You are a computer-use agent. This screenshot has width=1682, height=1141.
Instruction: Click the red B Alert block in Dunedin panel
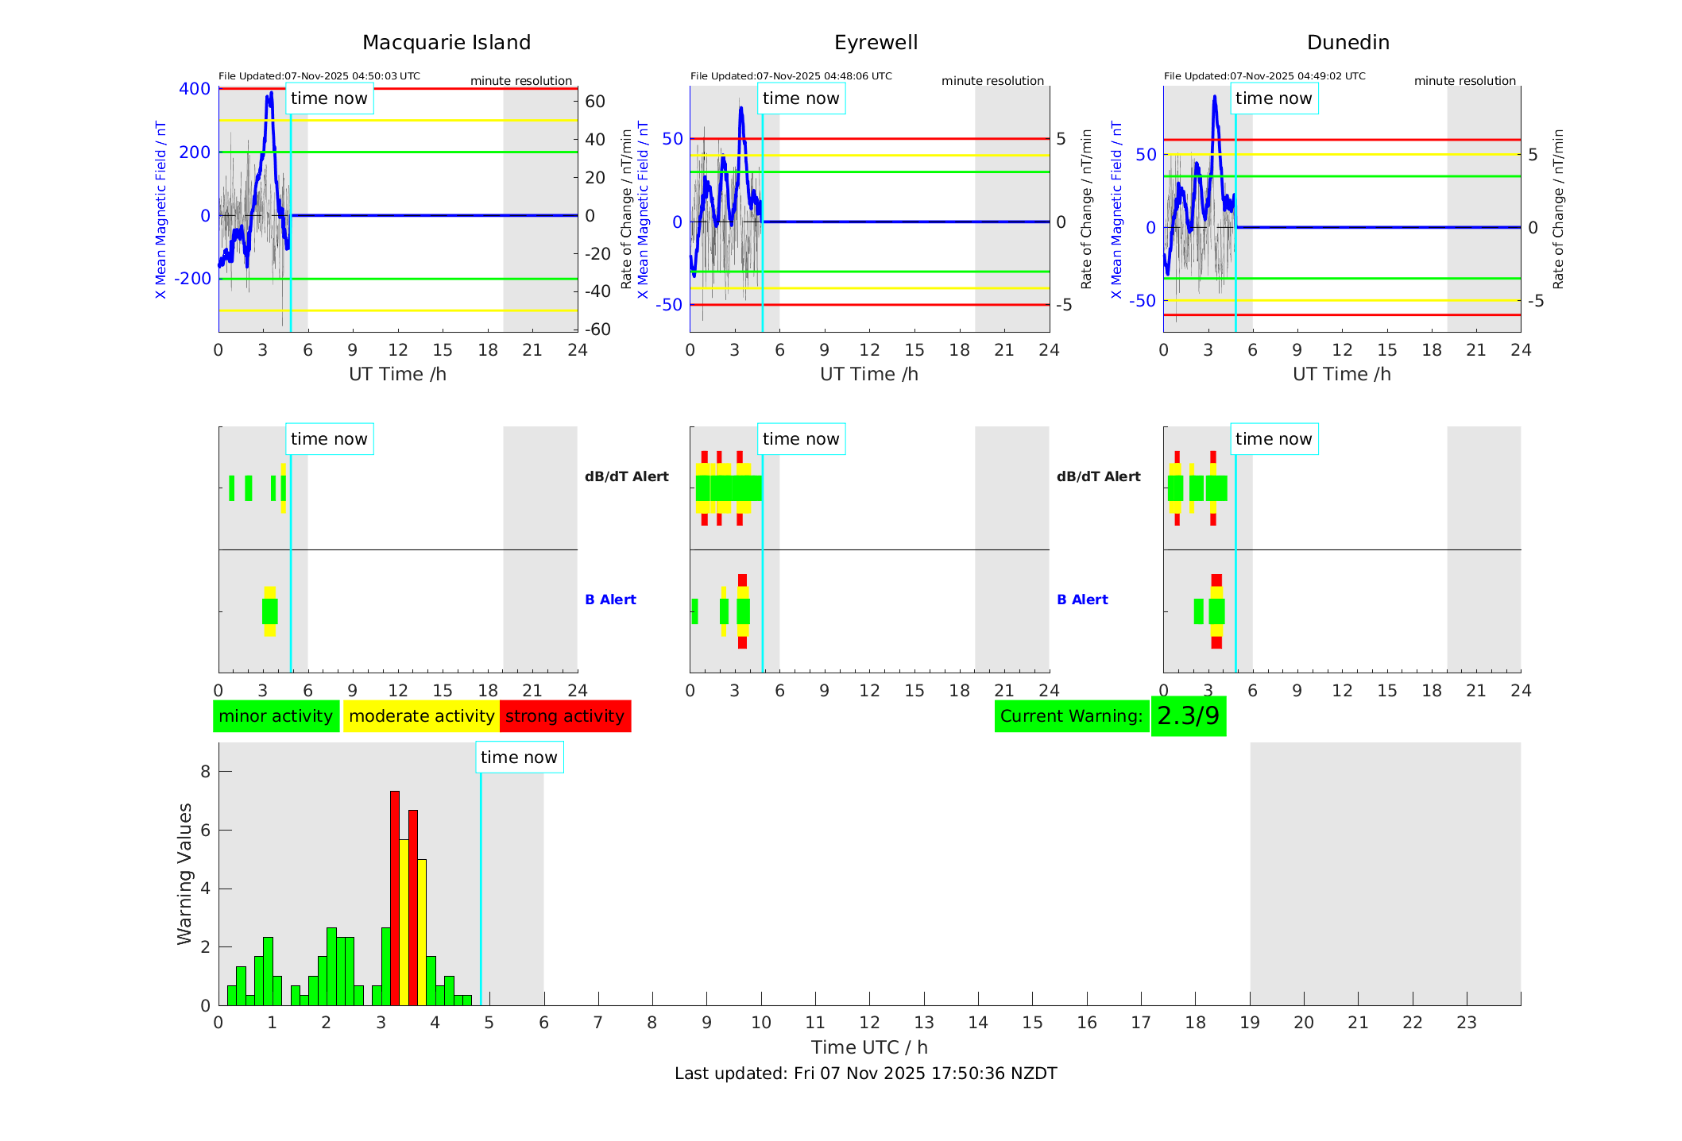(x=1216, y=580)
